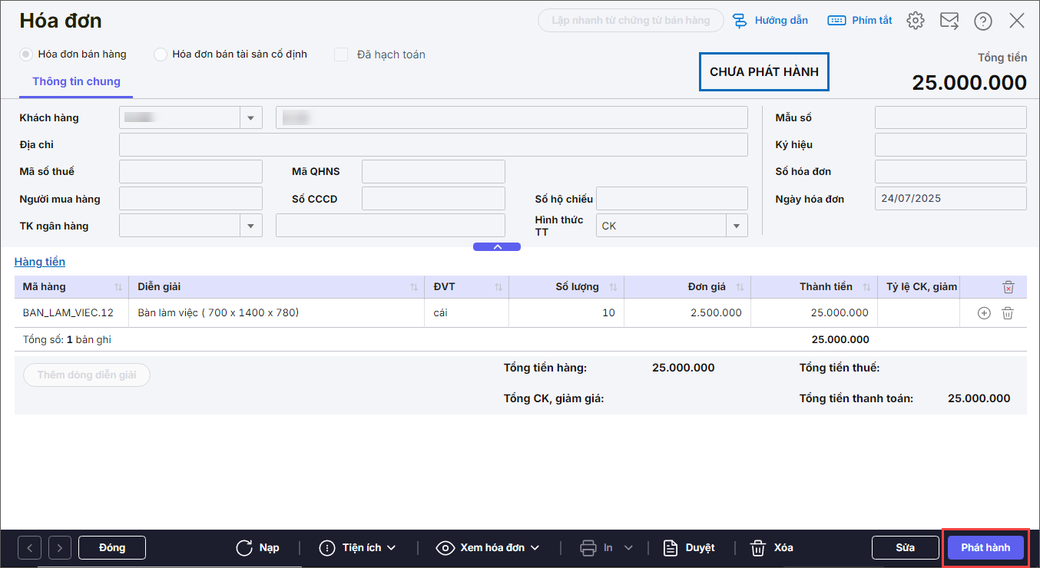Click the add row plus icon

click(x=984, y=313)
